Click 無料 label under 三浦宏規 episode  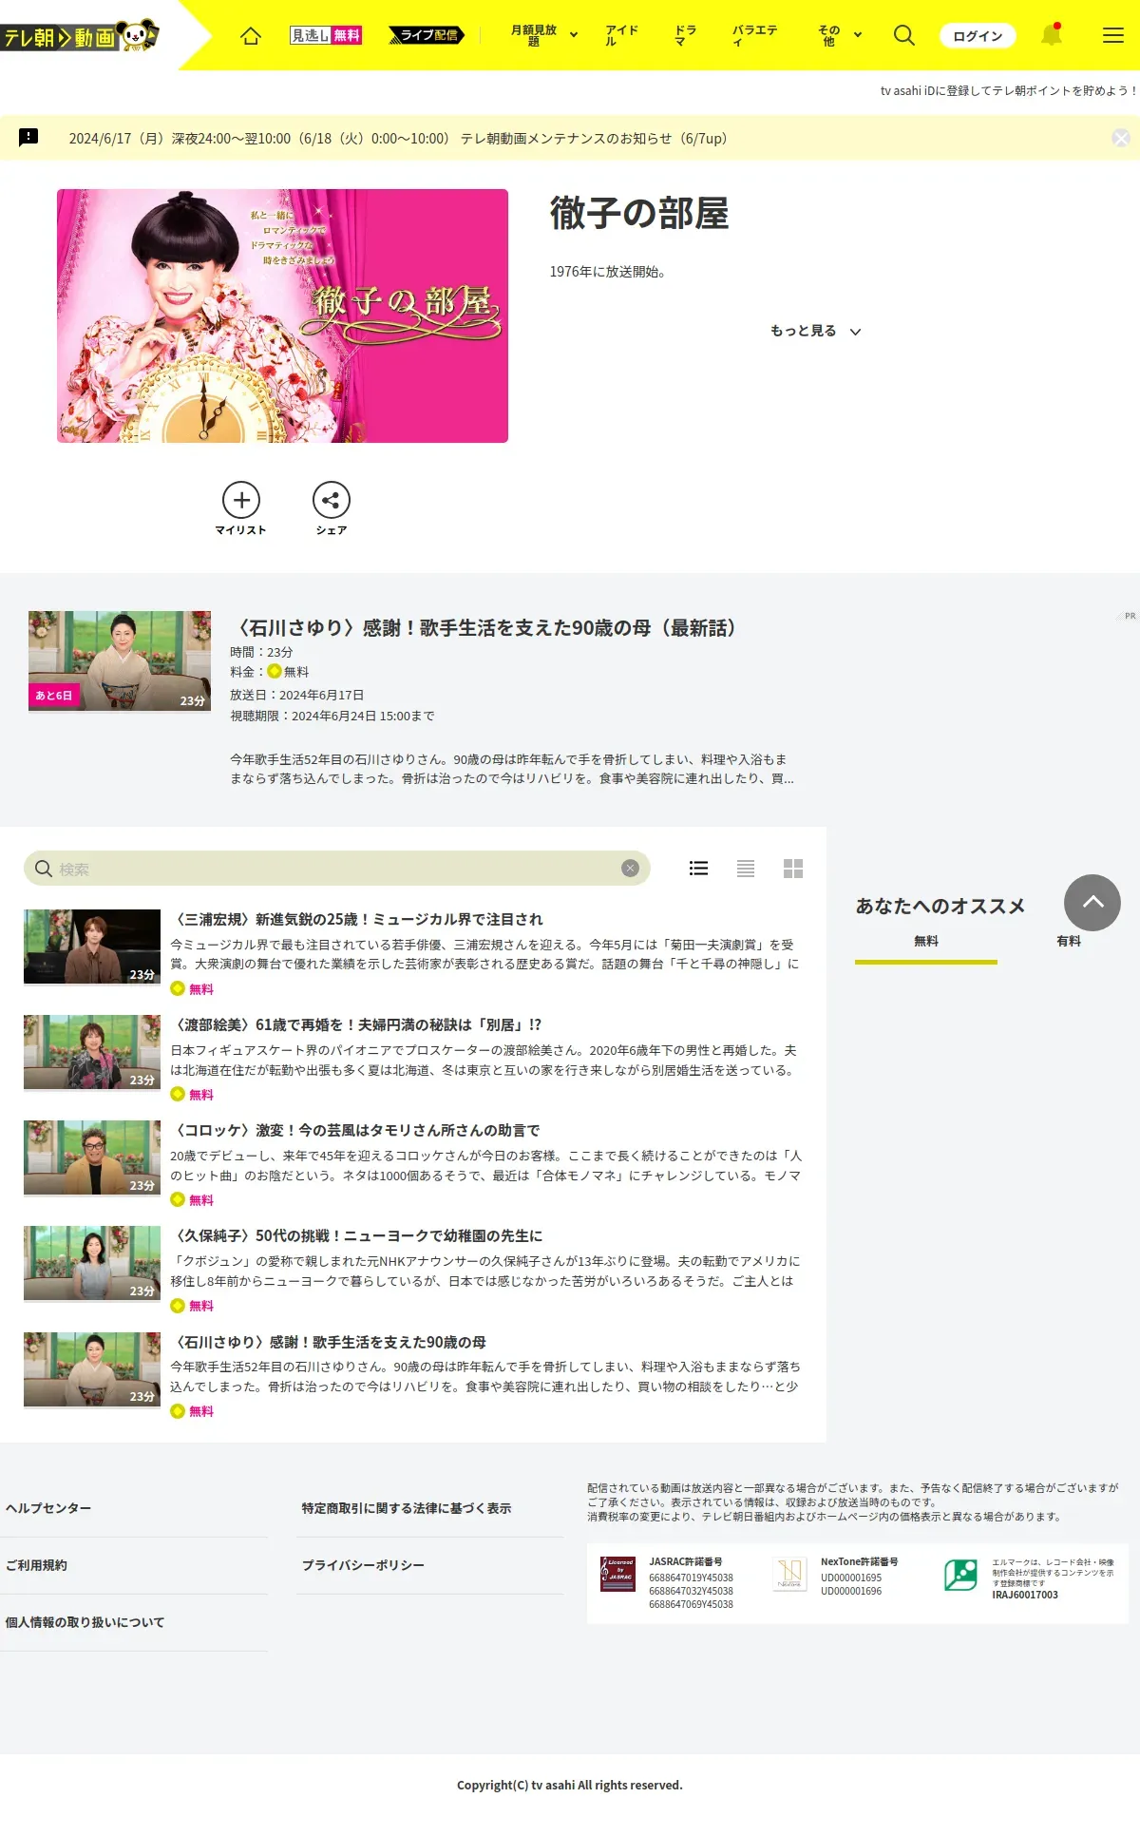coord(200,989)
